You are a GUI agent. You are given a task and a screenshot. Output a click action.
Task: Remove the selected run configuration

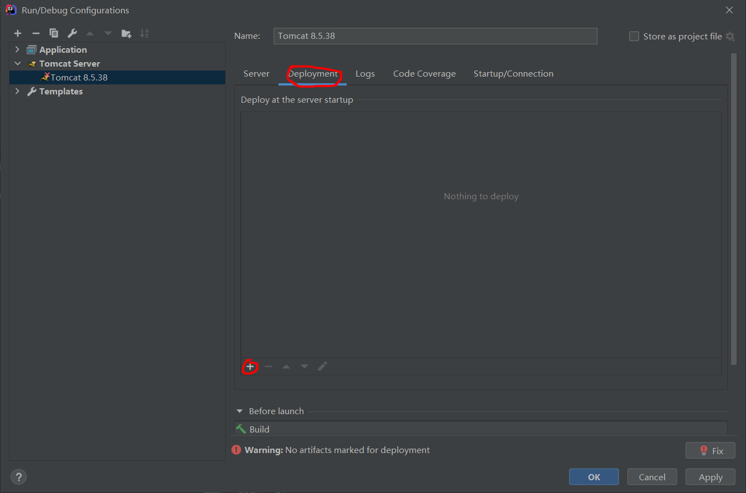click(x=35, y=33)
